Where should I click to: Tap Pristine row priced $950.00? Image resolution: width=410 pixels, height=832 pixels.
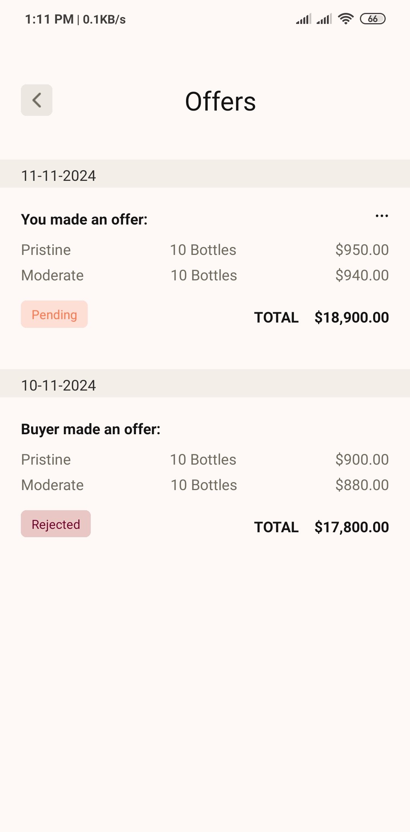pos(204,250)
